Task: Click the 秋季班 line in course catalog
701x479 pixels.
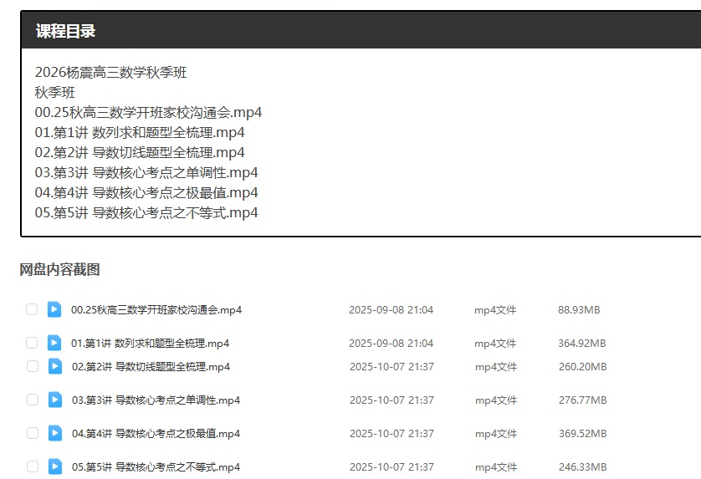Action: pyautogui.click(x=55, y=92)
